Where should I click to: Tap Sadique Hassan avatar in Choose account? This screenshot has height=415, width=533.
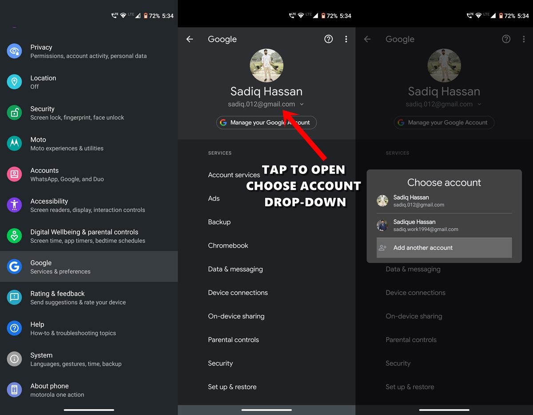pos(382,225)
